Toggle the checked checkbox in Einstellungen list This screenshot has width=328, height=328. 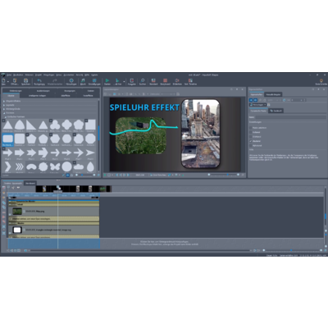point(251,141)
